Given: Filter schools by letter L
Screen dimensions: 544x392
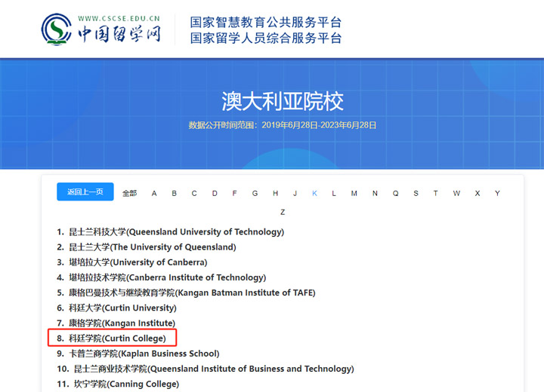Looking at the screenshot, I should [x=334, y=193].
